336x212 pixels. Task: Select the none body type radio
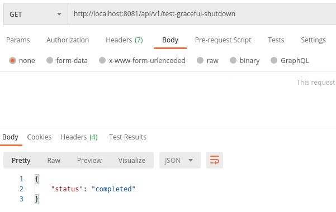12,61
